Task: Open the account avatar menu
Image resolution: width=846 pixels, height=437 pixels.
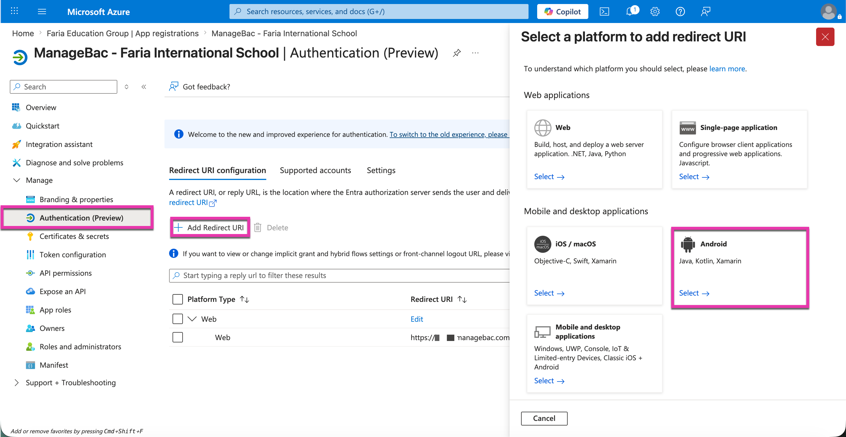Action: click(828, 12)
